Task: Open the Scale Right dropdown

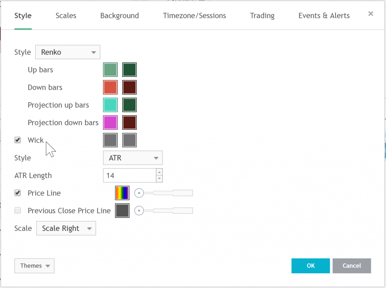Action: [66, 228]
